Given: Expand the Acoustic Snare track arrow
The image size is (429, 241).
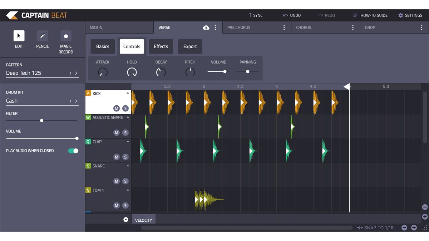Looking at the screenshot, I should pos(128,117).
